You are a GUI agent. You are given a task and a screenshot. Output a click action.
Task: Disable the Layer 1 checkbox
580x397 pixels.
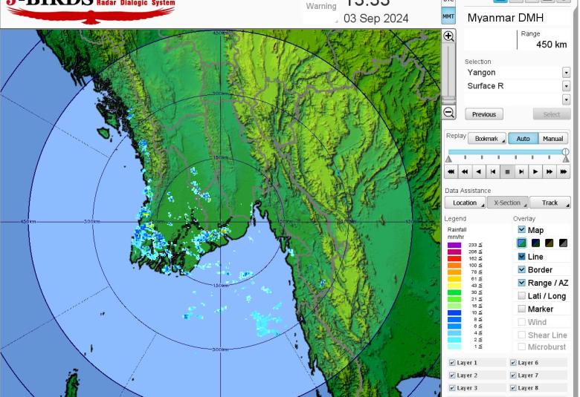(x=452, y=363)
